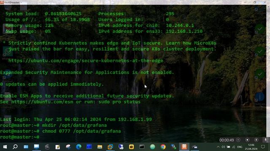Open taskbar search magnifier
The width and height of the screenshot is (270, 151).
tap(15, 147)
